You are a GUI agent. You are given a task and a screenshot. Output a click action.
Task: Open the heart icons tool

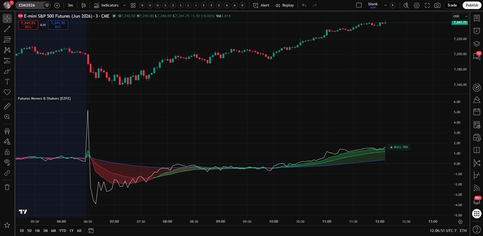(x=7, y=92)
